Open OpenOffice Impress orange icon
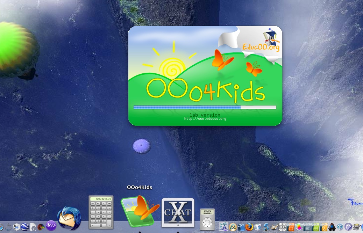 (x=291, y=227)
